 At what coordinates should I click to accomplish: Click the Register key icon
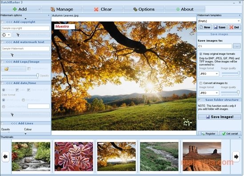point(203,134)
